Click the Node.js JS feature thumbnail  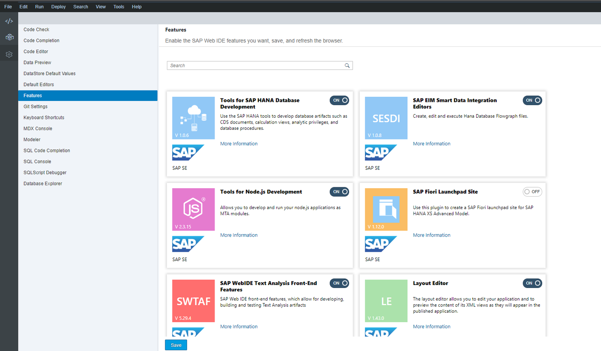pyautogui.click(x=194, y=210)
